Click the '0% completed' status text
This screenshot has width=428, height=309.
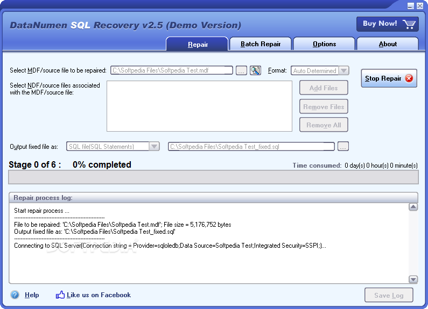[x=102, y=164]
